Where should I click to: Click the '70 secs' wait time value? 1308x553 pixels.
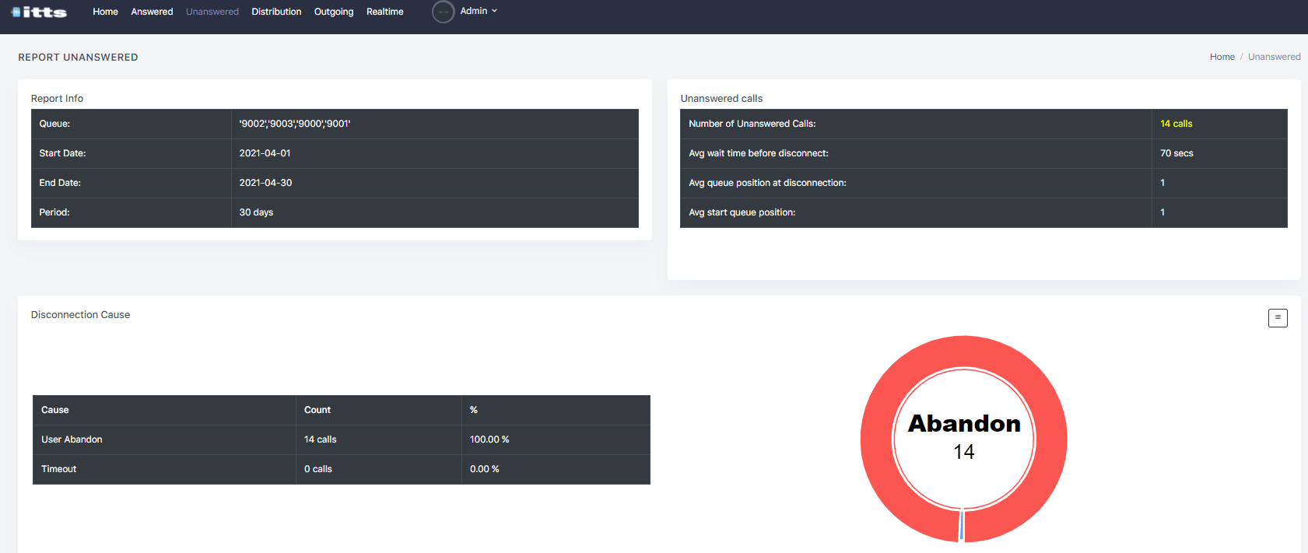[x=1176, y=153]
